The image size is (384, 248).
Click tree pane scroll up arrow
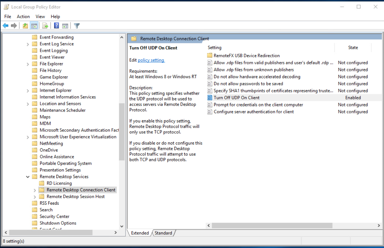tap(122, 37)
